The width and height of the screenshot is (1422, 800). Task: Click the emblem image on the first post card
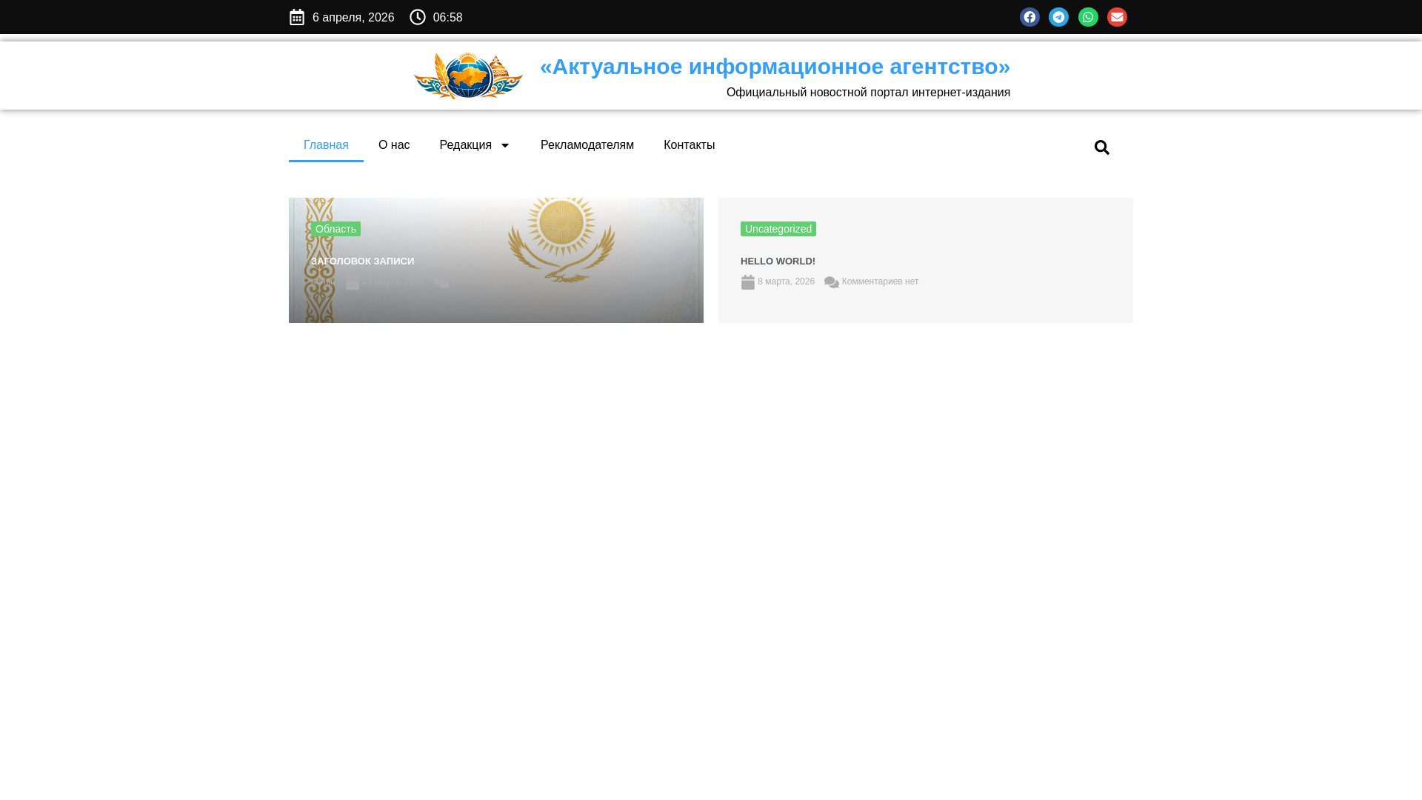[561, 241]
